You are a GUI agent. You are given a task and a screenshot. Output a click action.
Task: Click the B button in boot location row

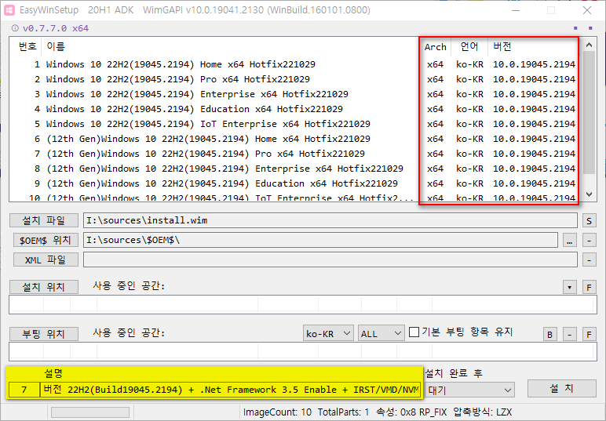click(x=550, y=334)
